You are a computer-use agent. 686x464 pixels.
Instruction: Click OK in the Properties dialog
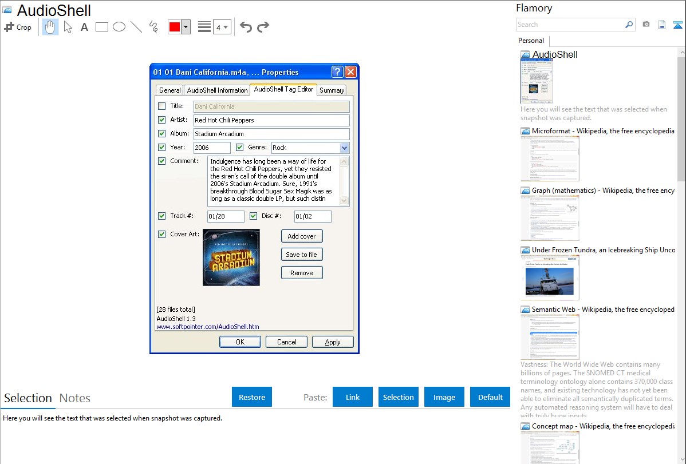pyautogui.click(x=240, y=342)
